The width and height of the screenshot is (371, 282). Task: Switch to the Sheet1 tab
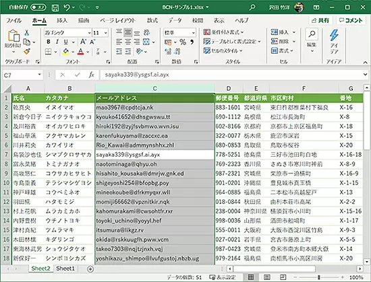point(65,269)
